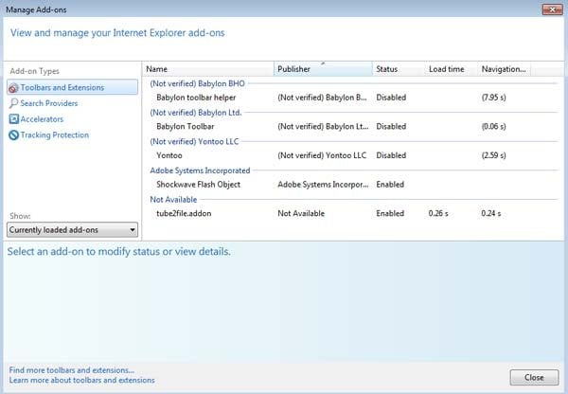Image resolution: width=568 pixels, height=394 pixels.
Task: Sort by the Load time column header
Action: click(x=451, y=69)
